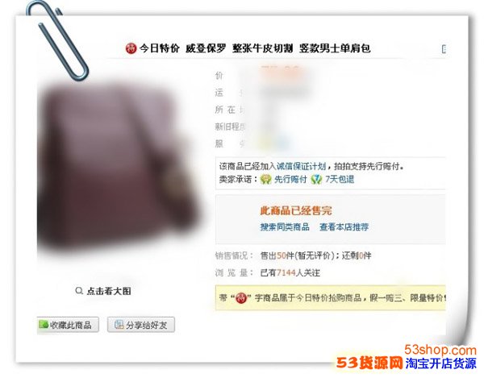Click 搜索同类商品 link

[x=285, y=227]
